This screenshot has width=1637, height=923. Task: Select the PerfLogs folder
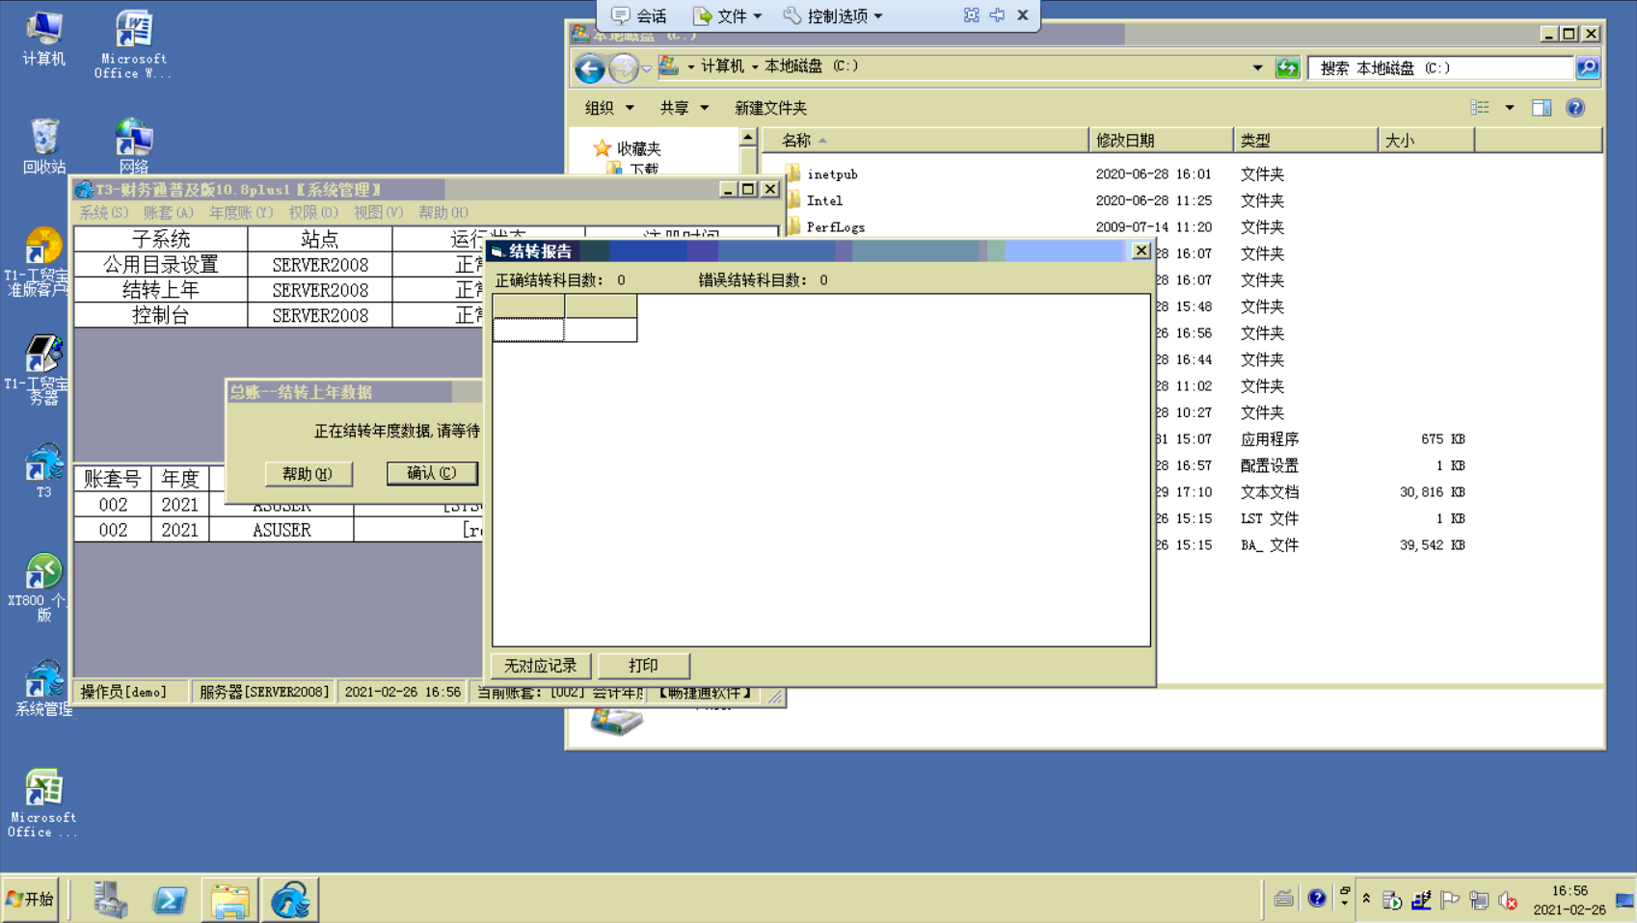coord(836,227)
